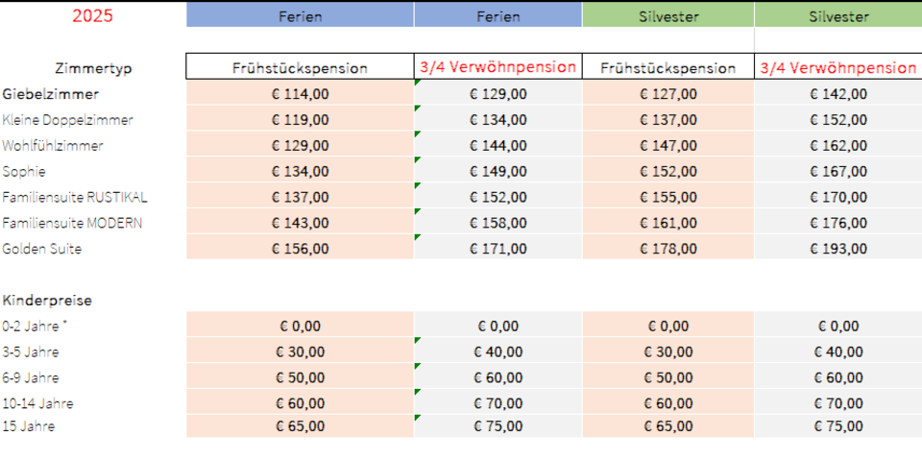This screenshot has height=460, width=922.
Task: Select the Familiensuite MODERN label
Action: [x=72, y=223]
